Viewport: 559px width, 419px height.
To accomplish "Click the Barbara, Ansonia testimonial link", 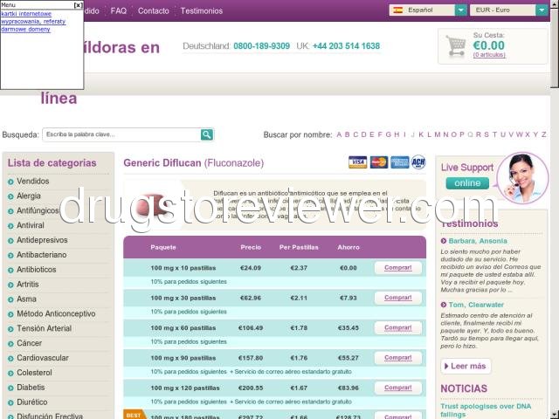I will pyautogui.click(x=478, y=241).
